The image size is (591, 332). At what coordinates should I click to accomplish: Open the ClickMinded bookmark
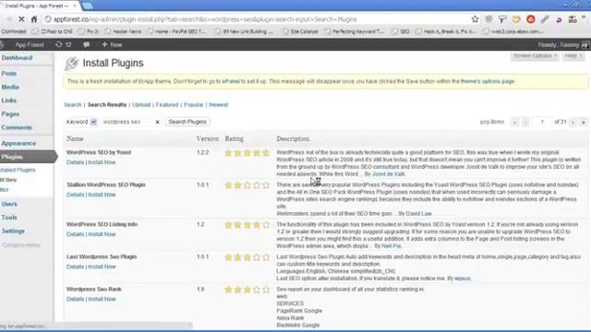click(x=14, y=31)
